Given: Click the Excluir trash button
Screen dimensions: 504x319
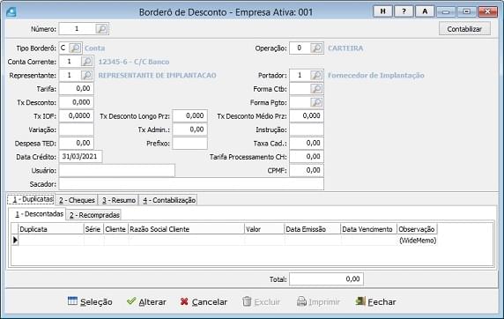Looking at the screenshot, I should point(262,301).
